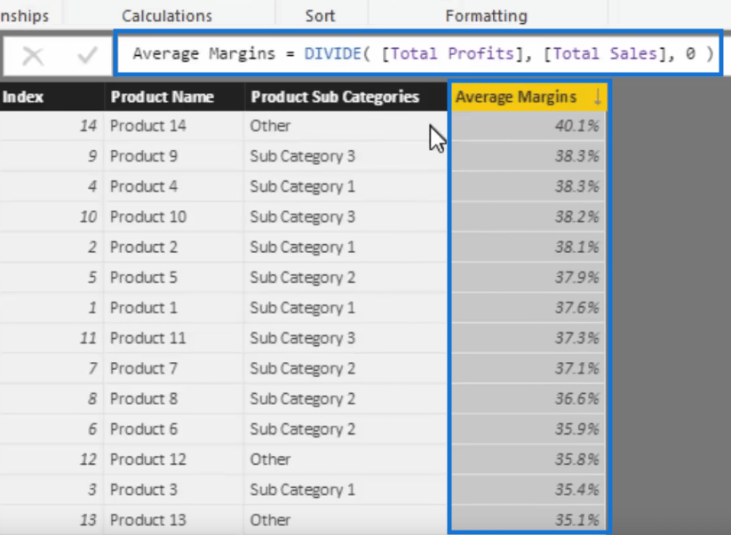The image size is (731, 535).
Task: Click the sort arrow in Average Margins header
Action: click(x=597, y=97)
